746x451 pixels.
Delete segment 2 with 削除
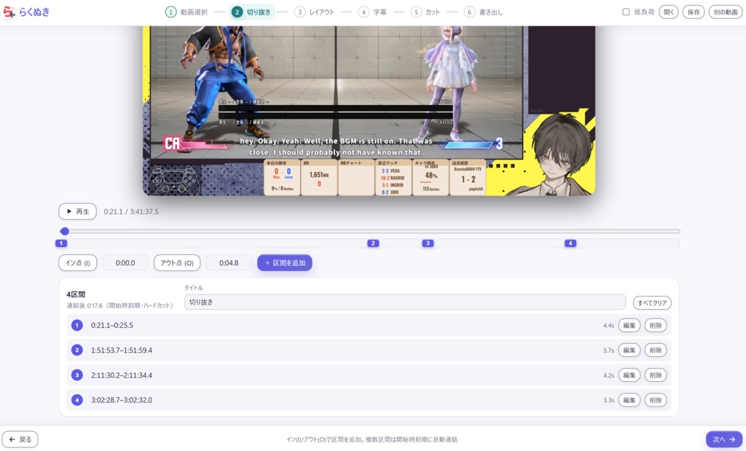tap(656, 350)
